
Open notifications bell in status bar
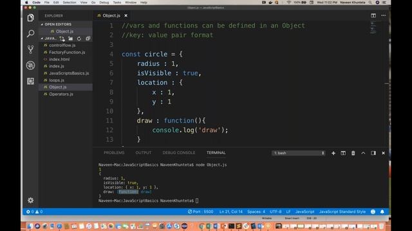coord(382,212)
